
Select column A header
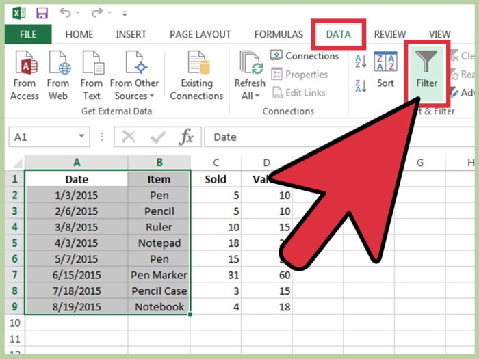(77, 163)
